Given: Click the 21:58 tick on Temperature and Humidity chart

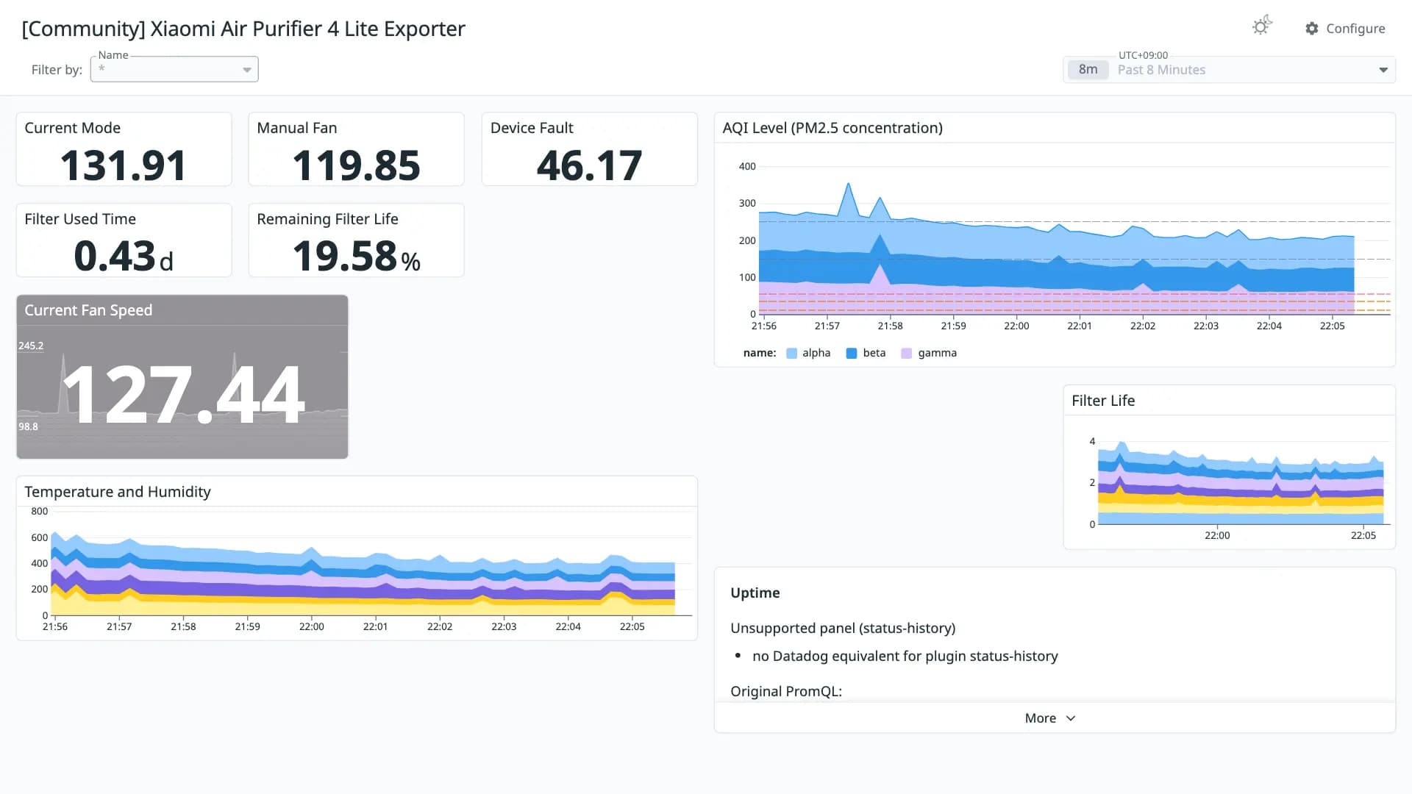Looking at the screenshot, I should coord(183,626).
